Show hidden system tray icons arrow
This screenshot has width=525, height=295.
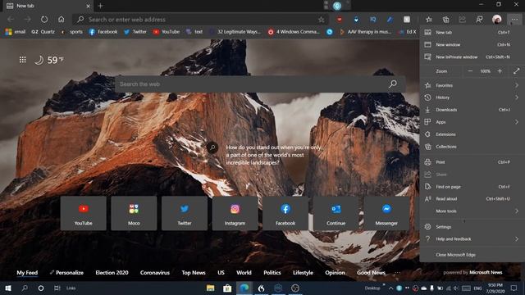tap(390, 288)
